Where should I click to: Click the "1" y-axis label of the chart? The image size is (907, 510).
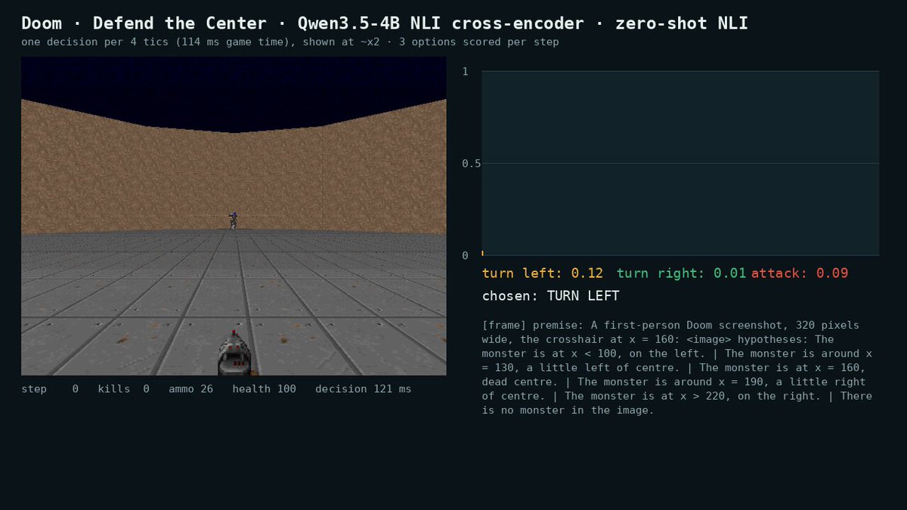466,72
